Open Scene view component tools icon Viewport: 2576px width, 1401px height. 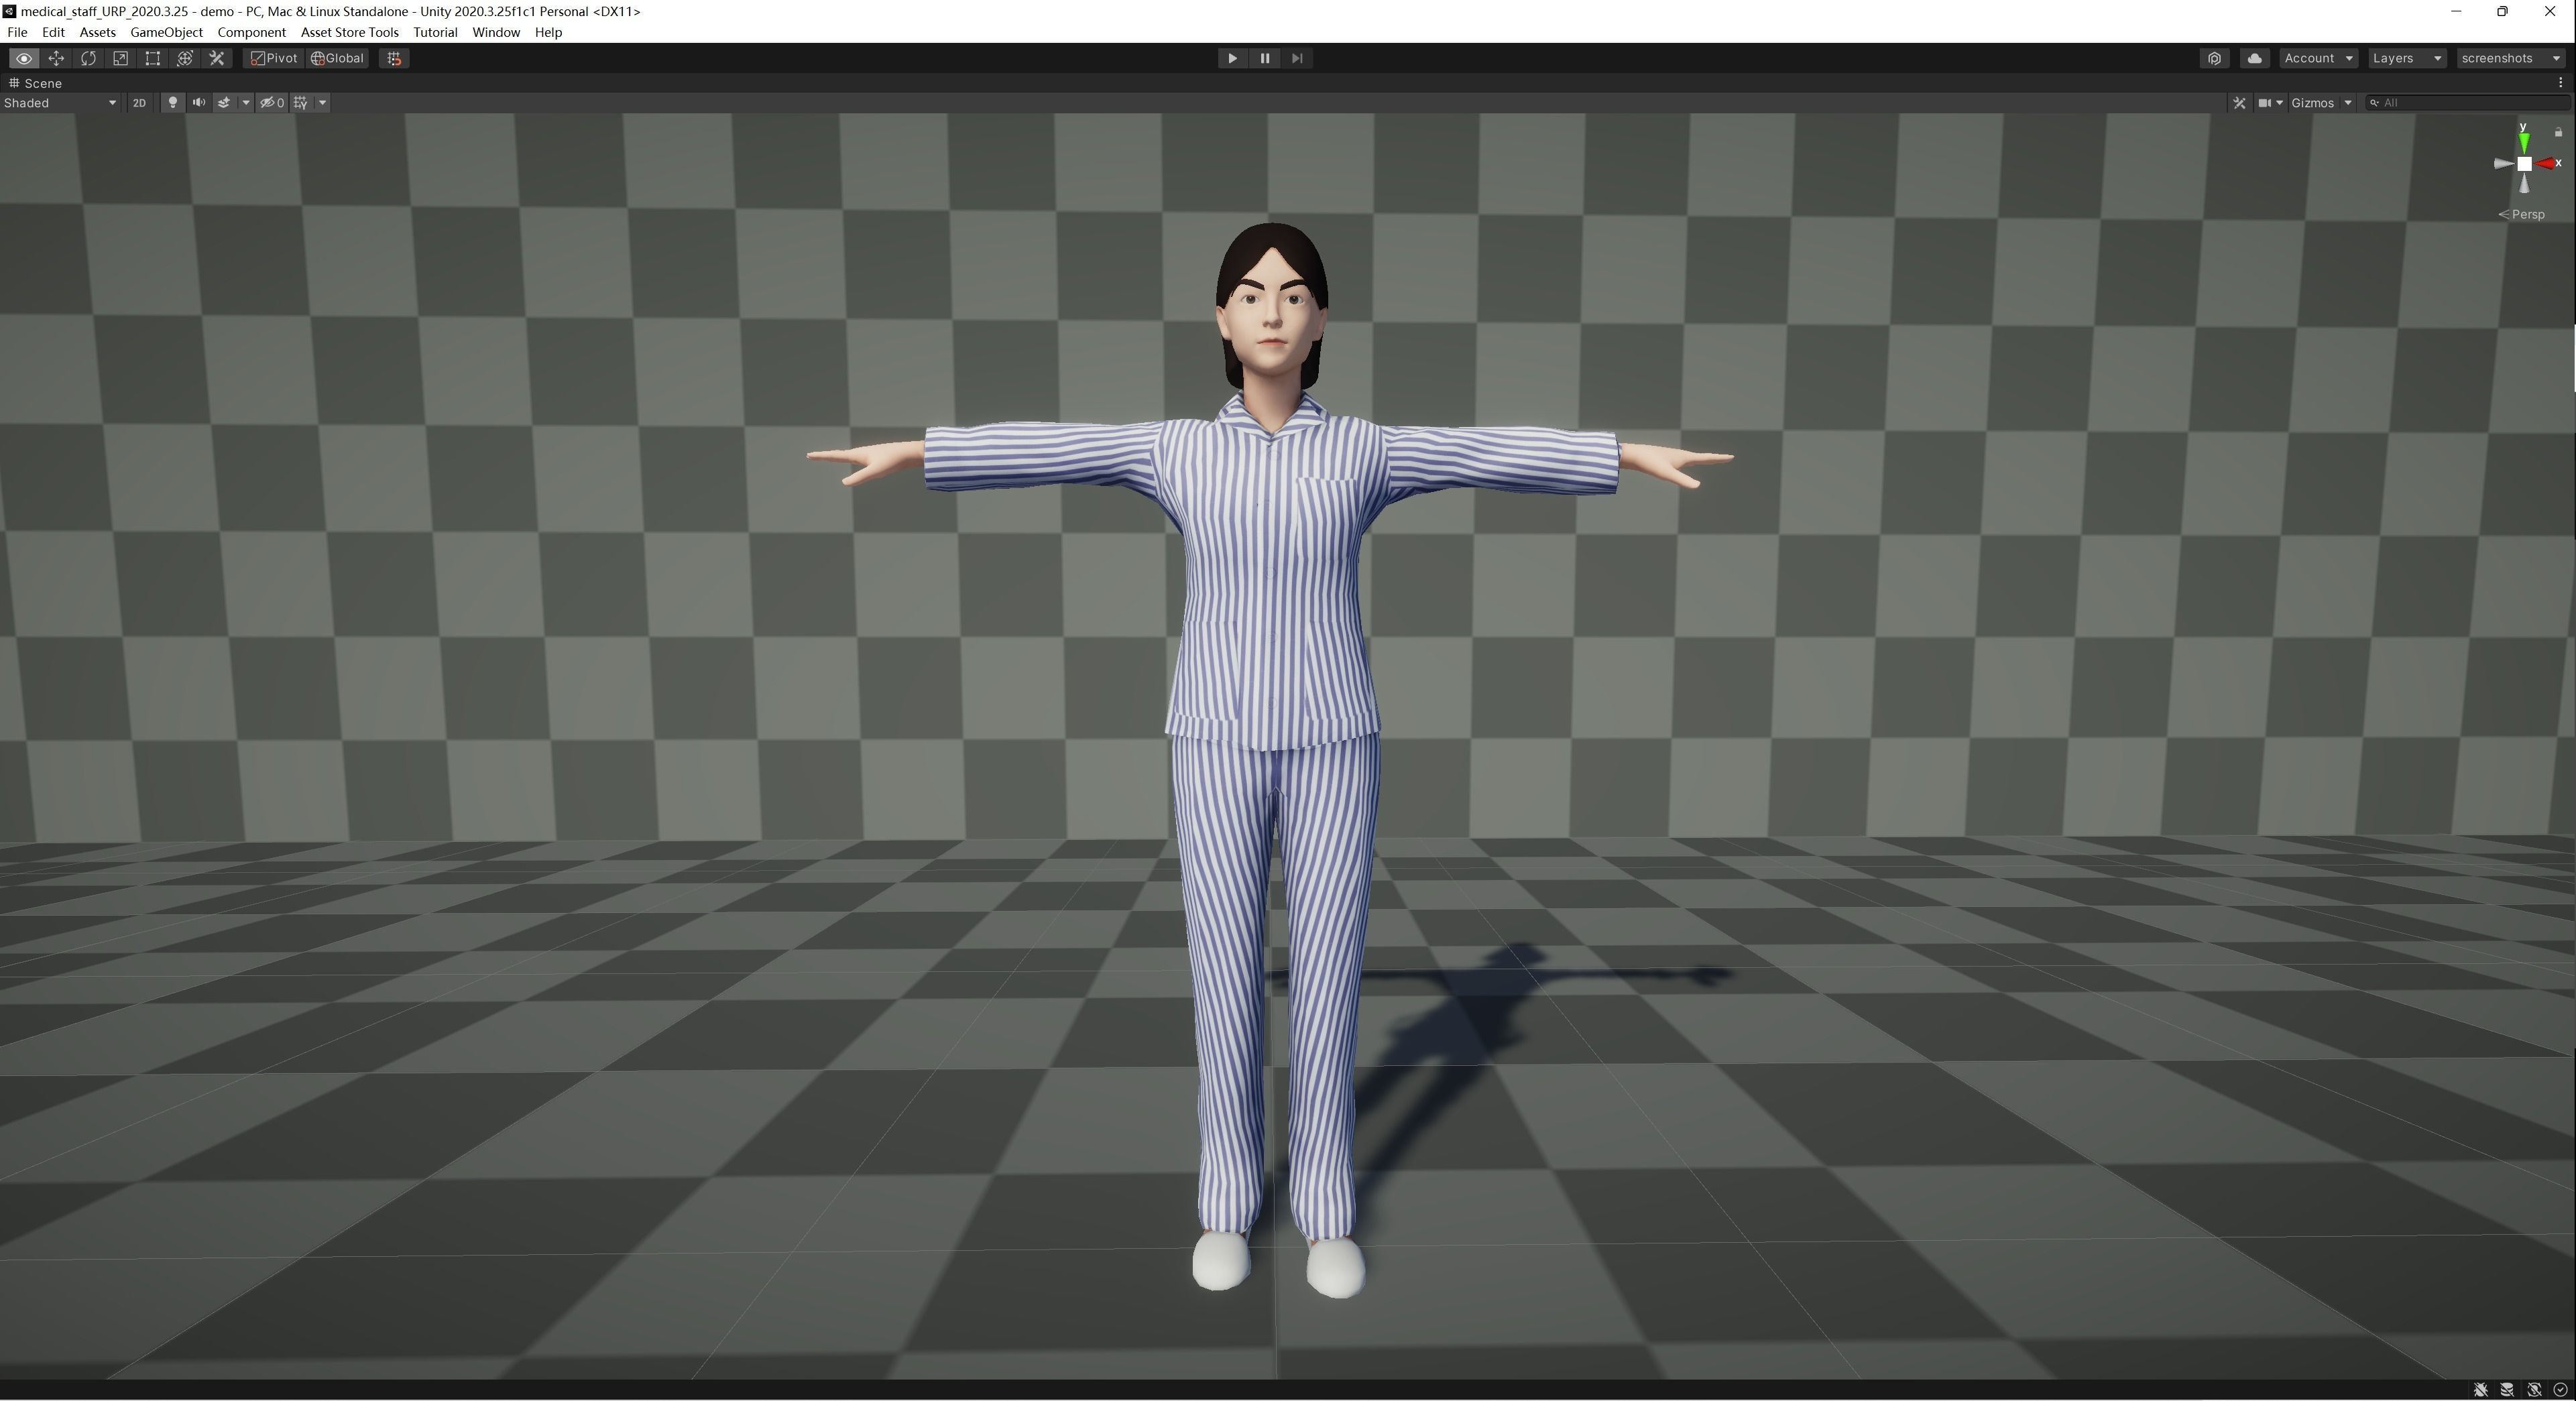(2239, 102)
